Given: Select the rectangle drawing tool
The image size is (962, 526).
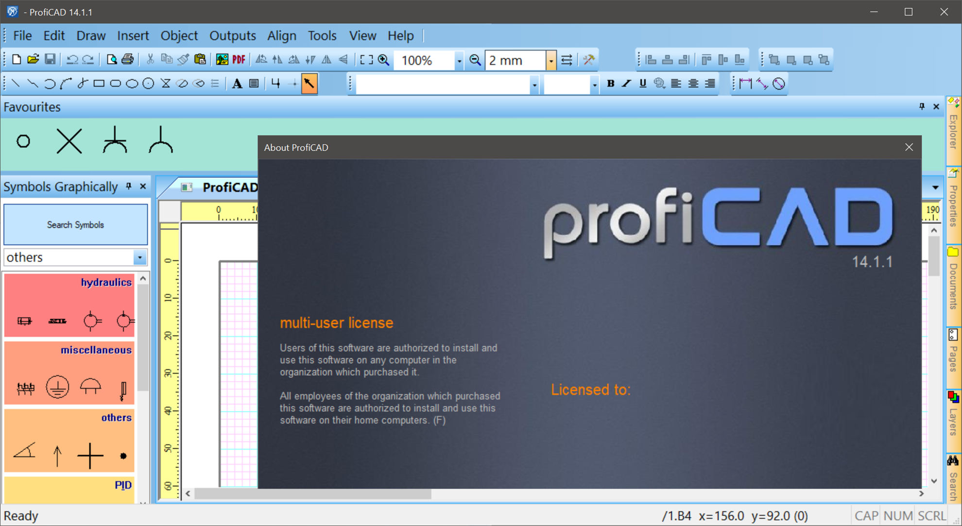Looking at the screenshot, I should click(99, 84).
